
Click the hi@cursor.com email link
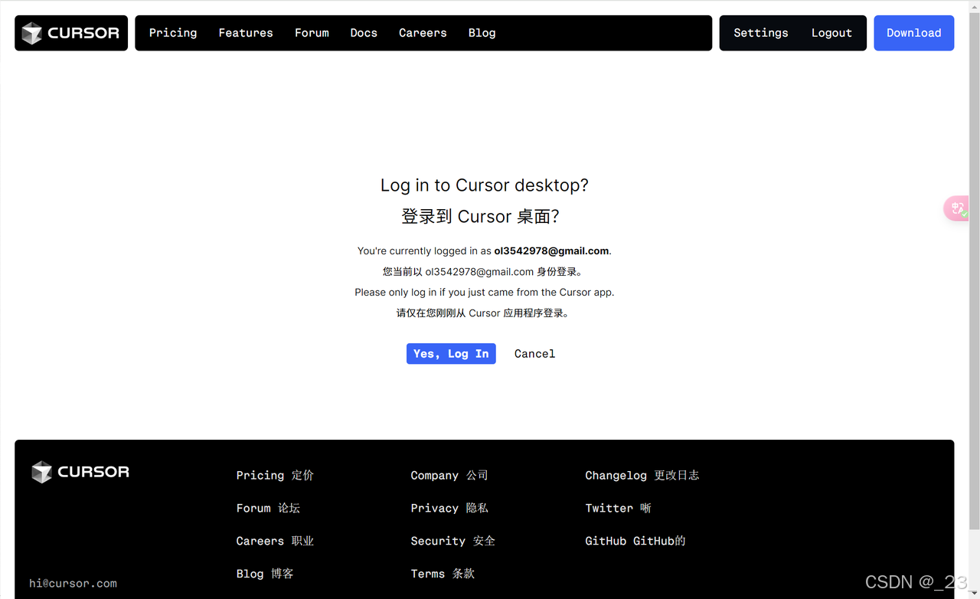point(73,584)
